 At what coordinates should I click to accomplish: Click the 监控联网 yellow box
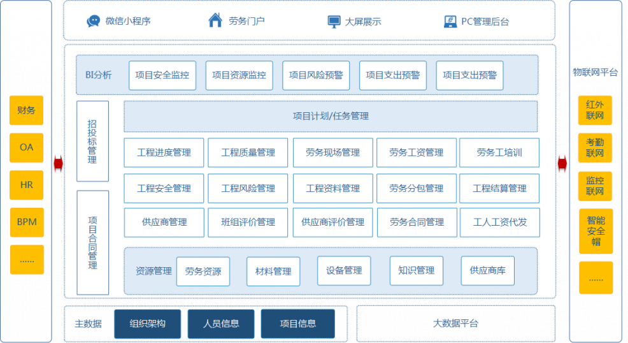pyautogui.click(x=595, y=186)
